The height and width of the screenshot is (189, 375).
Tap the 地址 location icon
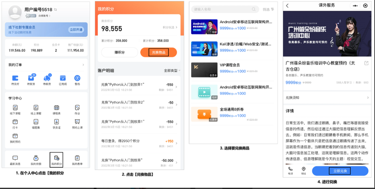pyautogui.click(x=304, y=169)
